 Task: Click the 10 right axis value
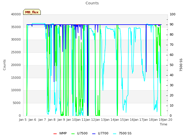(171, 105)
